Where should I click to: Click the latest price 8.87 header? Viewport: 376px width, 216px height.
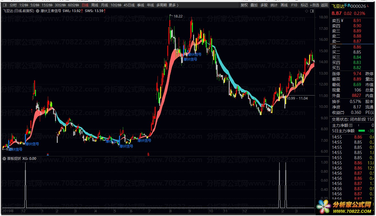pyautogui.click(x=337, y=13)
